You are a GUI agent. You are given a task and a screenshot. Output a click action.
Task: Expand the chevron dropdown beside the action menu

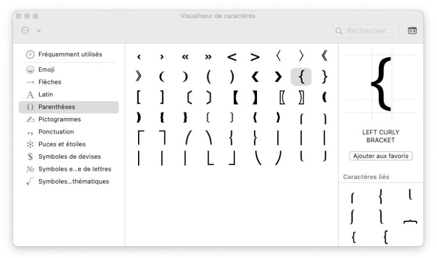38,31
